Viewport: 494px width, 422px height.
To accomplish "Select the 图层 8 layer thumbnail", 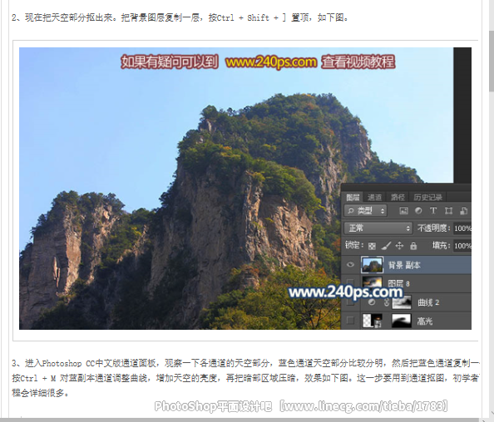I will 372,282.
